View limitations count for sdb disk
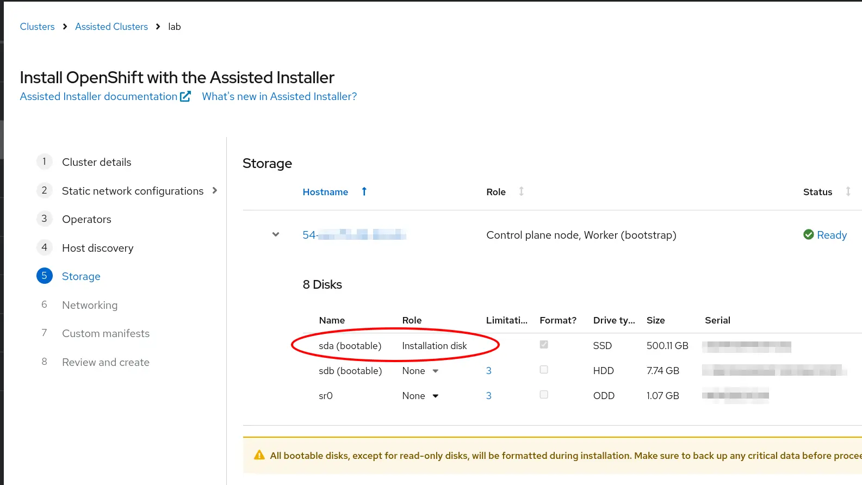 pos(488,371)
